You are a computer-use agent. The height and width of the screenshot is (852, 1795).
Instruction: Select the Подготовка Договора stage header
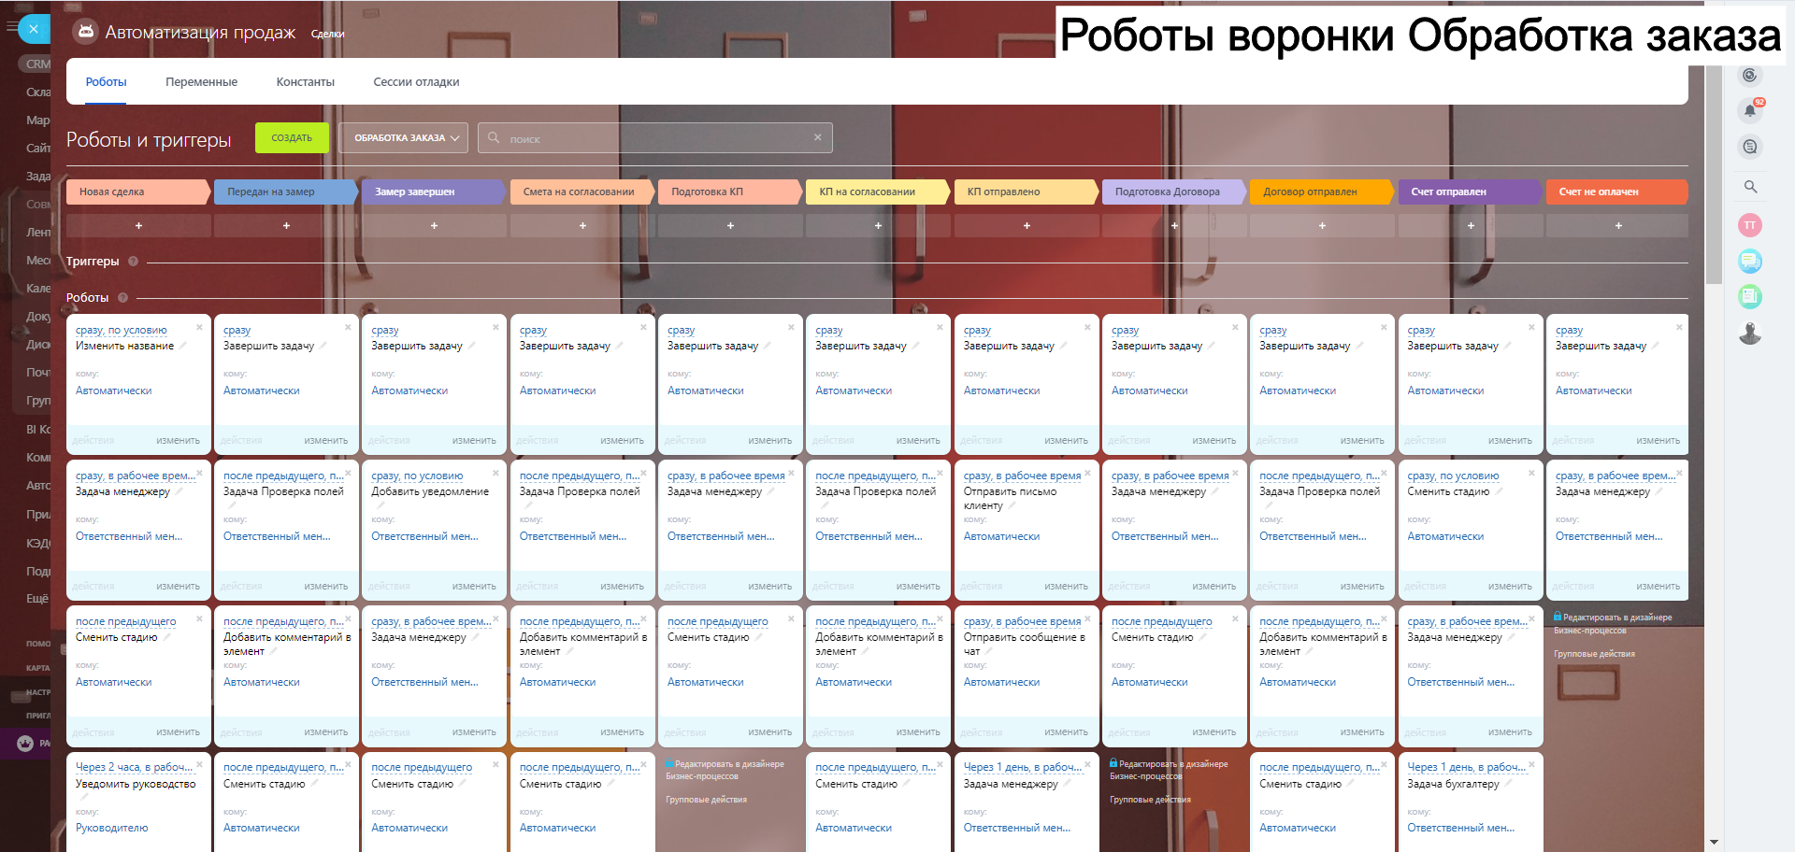pos(1174,192)
